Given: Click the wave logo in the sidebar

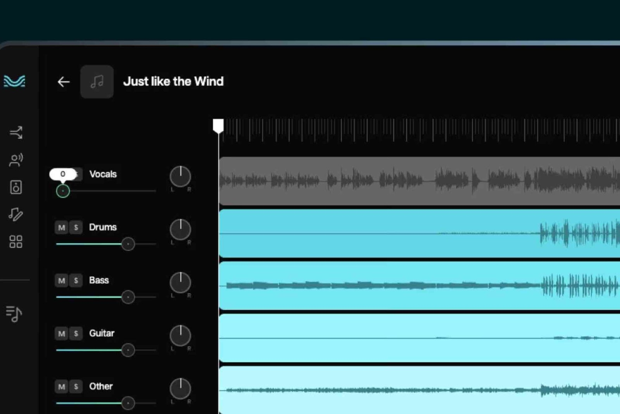Looking at the screenshot, I should (15, 81).
